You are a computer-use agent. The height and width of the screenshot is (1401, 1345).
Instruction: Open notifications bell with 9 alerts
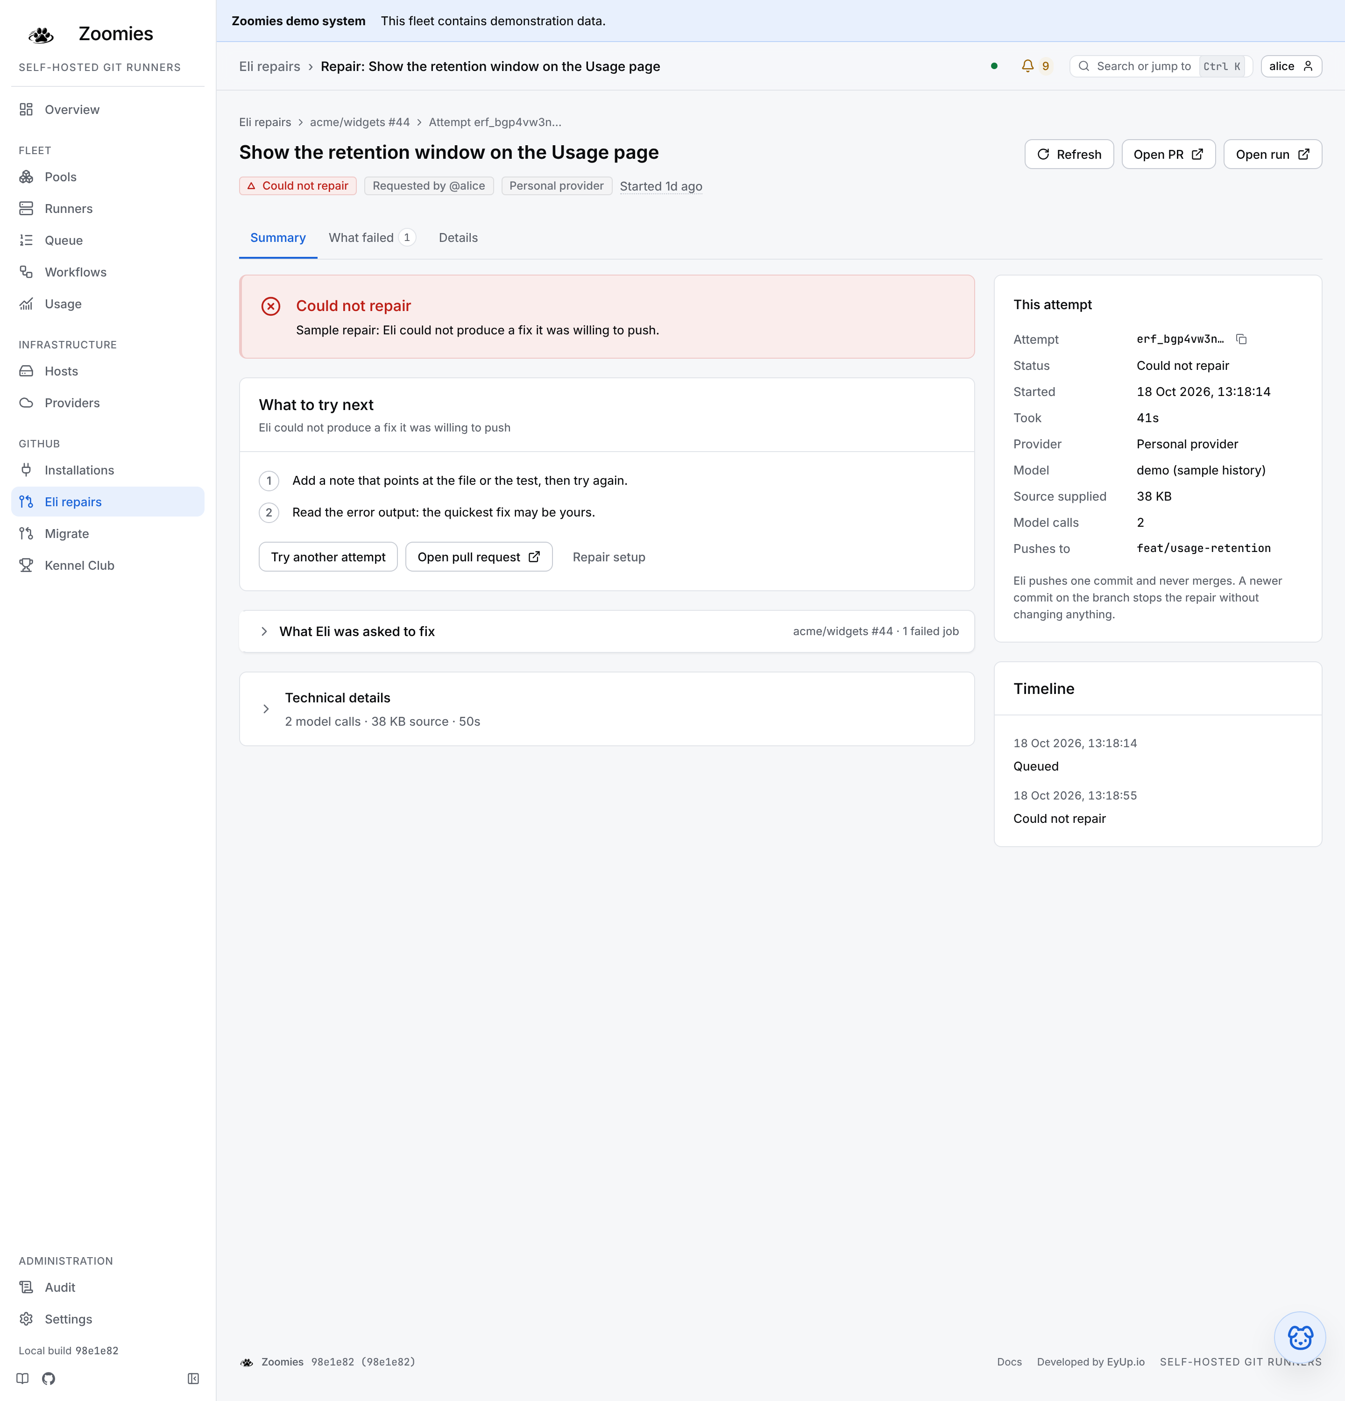(1035, 66)
